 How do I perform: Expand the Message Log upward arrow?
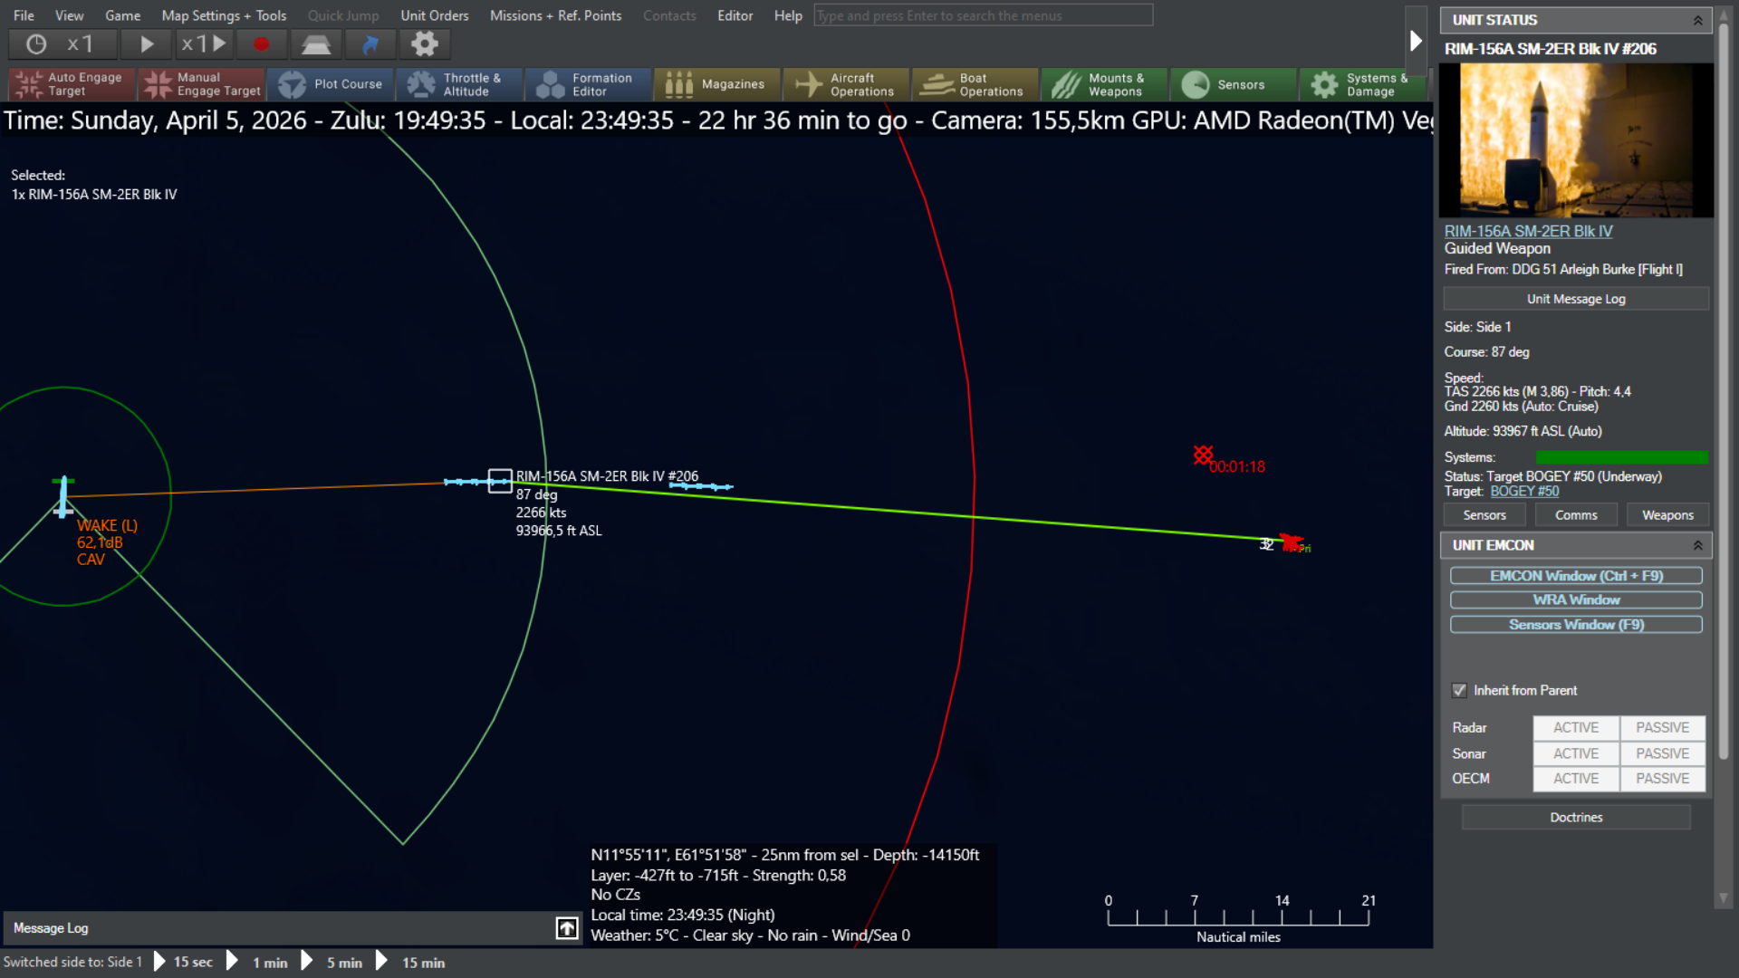click(567, 928)
